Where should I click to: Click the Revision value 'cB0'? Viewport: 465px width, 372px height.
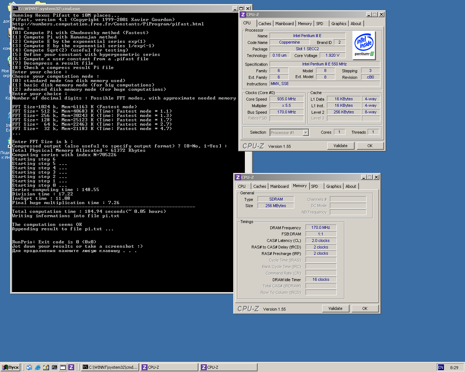pyautogui.click(x=371, y=77)
